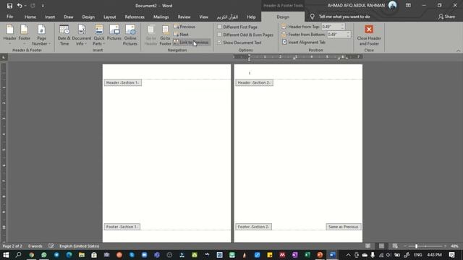
Task: Switch to the References tab
Action: 135,17
